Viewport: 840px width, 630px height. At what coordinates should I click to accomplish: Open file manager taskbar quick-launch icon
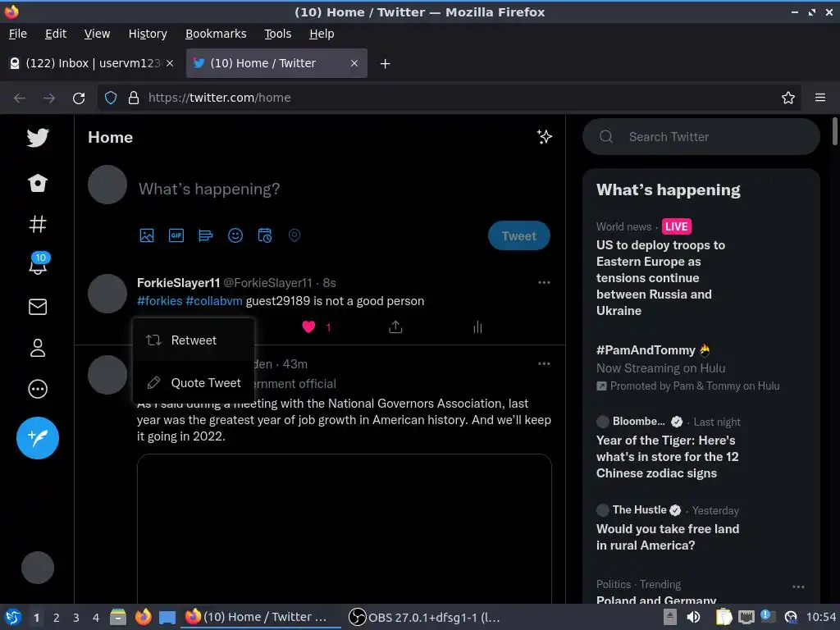[x=118, y=617]
